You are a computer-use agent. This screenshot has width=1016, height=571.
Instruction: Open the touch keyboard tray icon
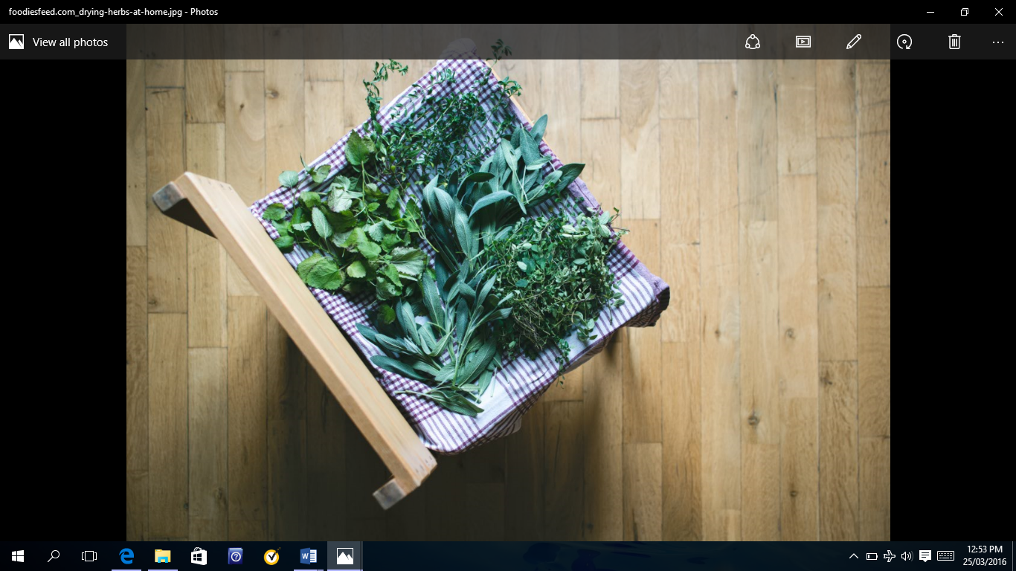(946, 556)
